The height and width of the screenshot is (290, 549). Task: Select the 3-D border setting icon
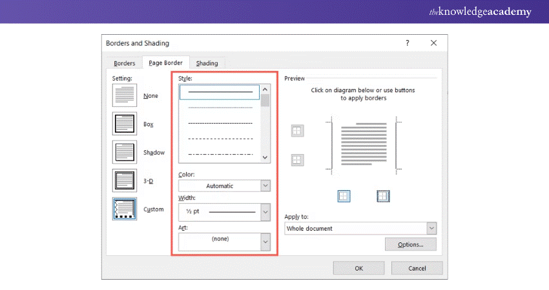pyautogui.click(x=123, y=181)
